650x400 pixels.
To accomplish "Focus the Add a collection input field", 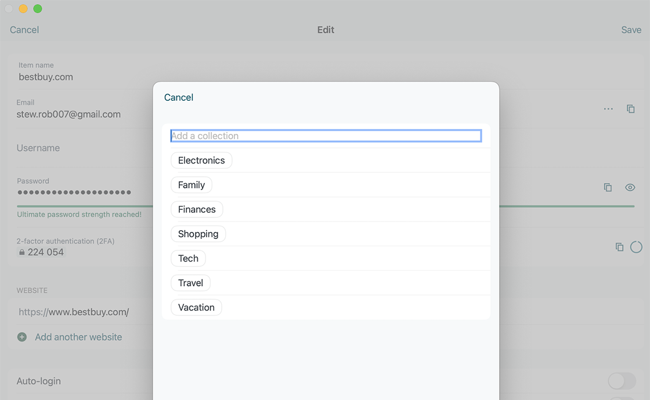I will coord(326,136).
